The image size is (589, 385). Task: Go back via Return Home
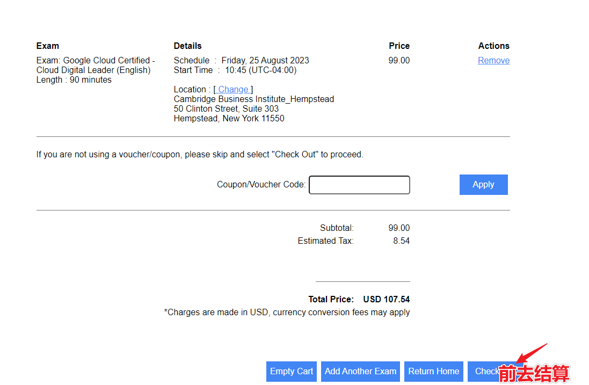(x=433, y=372)
